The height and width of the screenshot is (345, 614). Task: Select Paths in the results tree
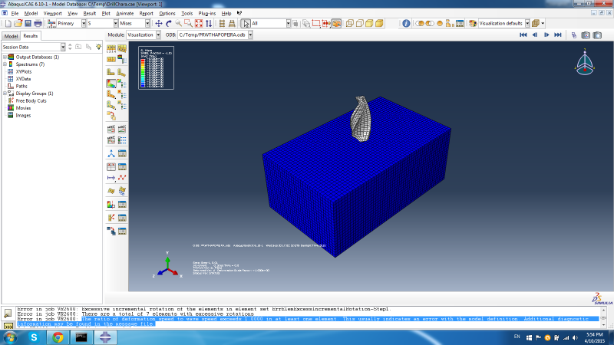pos(21,86)
